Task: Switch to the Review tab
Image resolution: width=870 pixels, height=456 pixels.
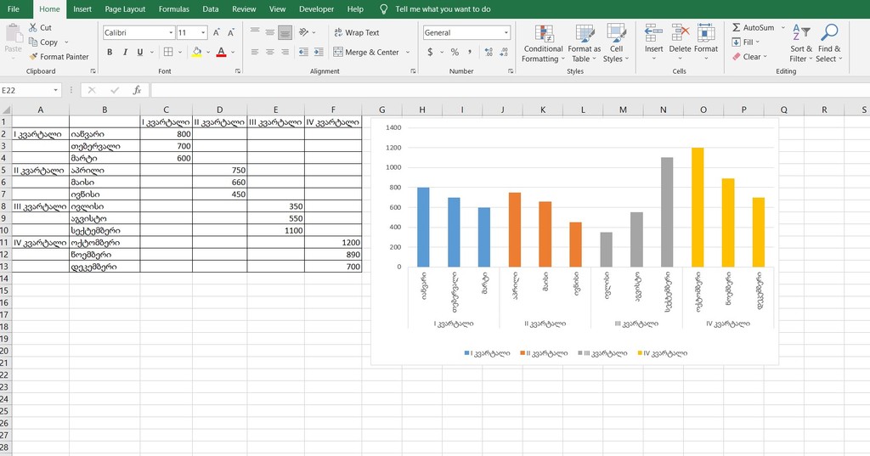Action: click(244, 8)
